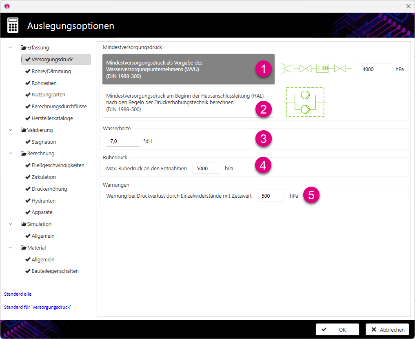
Task: Click 'Max. Ruhedruck an den Entnahmen' label
Action: 146,168
